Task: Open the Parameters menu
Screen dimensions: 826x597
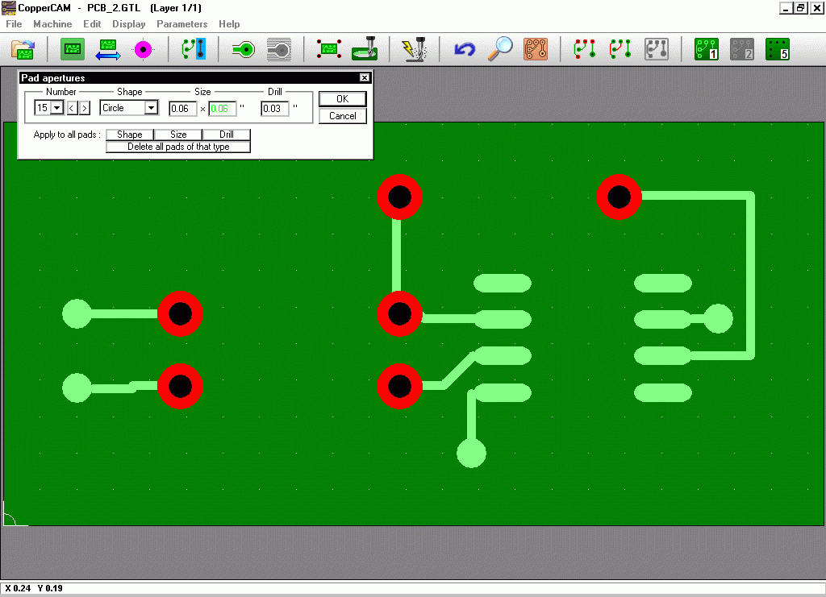Action: [181, 24]
